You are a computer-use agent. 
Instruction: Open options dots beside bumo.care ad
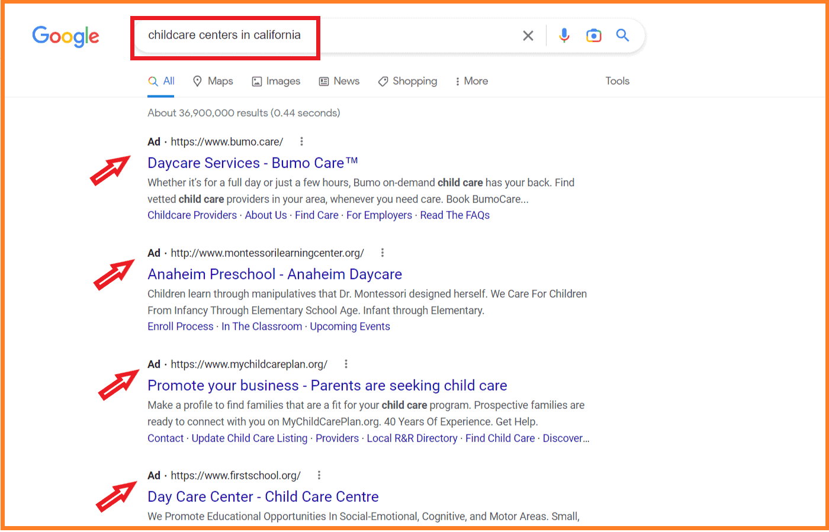[301, 141]
